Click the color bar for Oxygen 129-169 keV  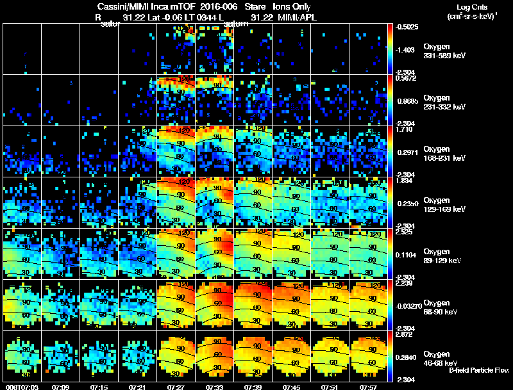click(390, 203)
